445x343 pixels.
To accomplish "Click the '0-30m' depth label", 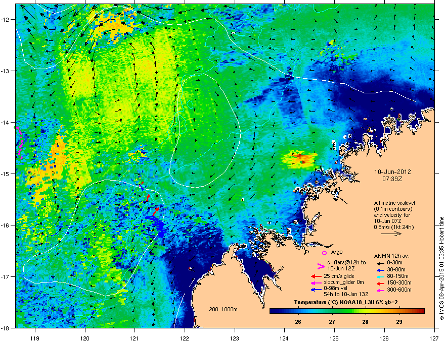I will [x=394, y=263].
